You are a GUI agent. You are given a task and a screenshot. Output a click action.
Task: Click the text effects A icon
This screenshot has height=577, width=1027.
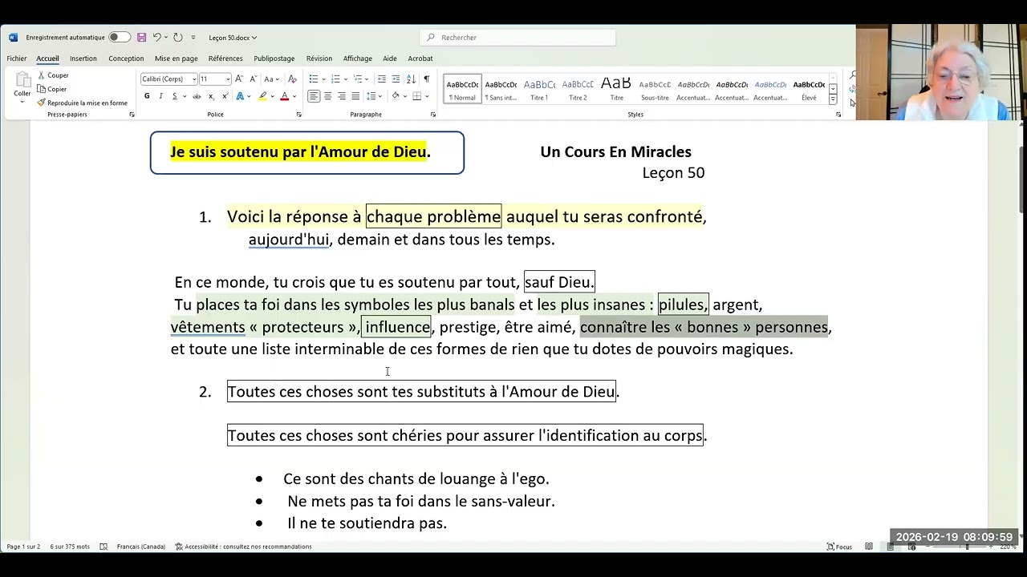point(239,96)
